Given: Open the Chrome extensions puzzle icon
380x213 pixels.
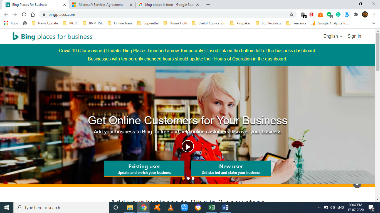Looking at the screenshot, I should coord(356,14).
